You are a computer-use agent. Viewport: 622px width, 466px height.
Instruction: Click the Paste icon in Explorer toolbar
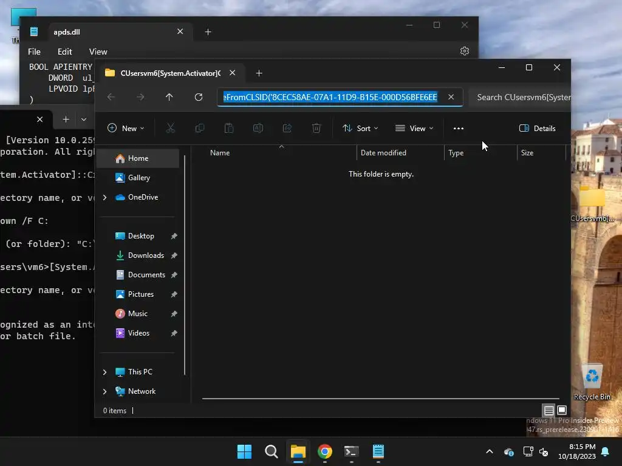coord(229,128)
